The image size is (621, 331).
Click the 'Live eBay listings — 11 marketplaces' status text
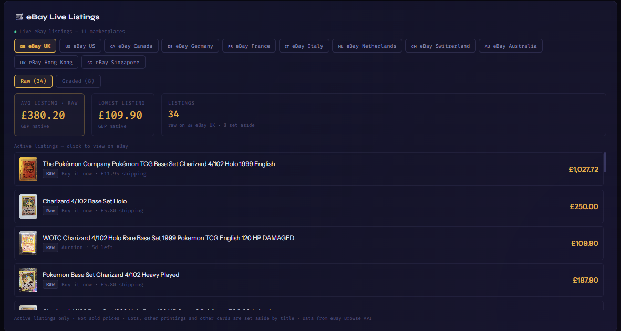pos(72,32)
